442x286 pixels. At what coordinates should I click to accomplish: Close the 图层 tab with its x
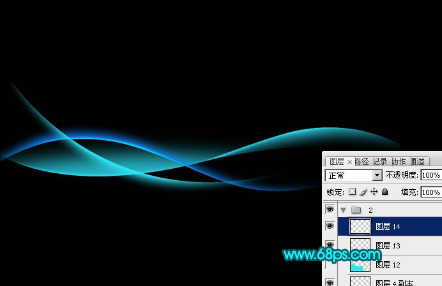349,162
